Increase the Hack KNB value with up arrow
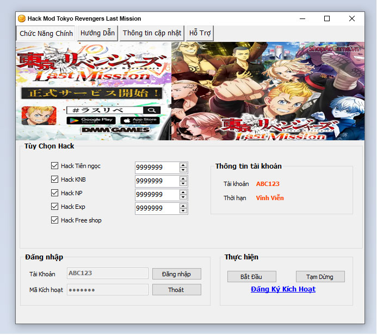This screenshot has height=335, width=377. pyautogui.click(x=183, y=179)
